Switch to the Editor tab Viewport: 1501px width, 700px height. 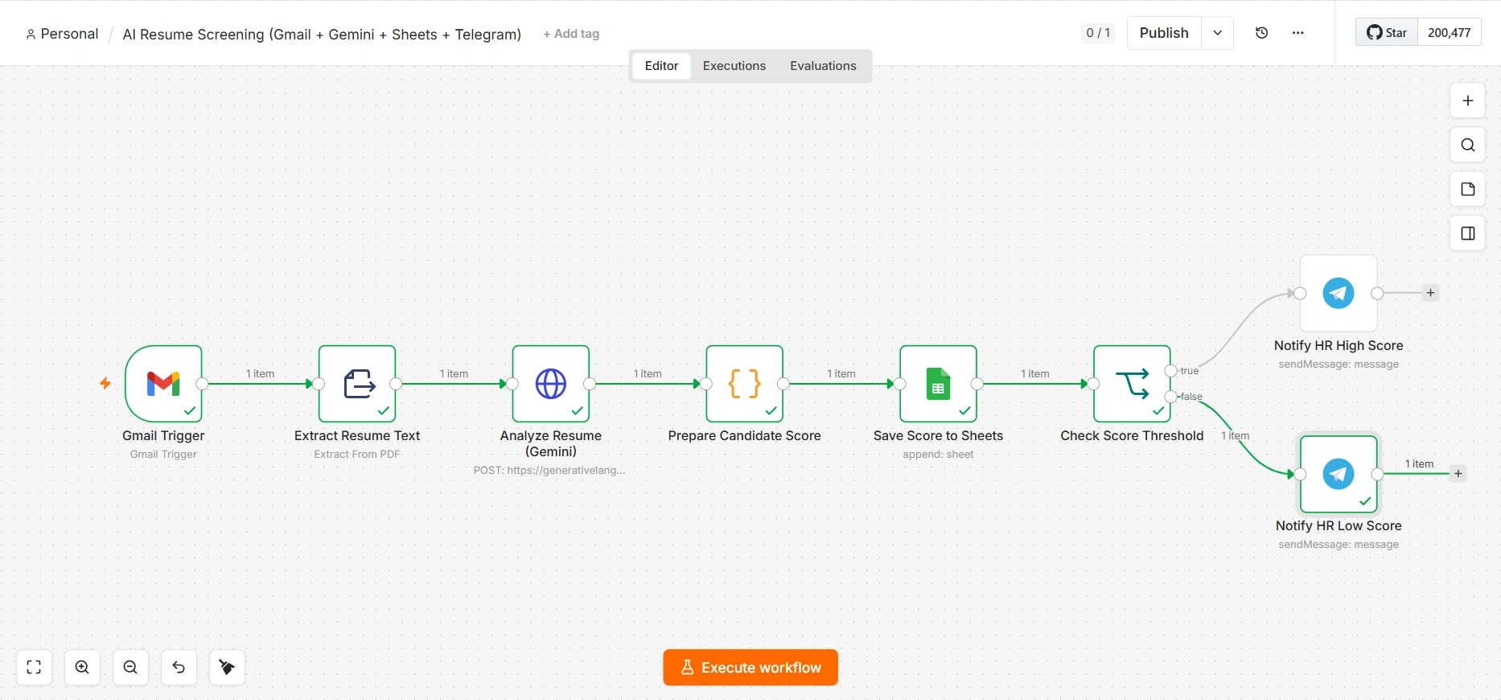click(661, 66)
